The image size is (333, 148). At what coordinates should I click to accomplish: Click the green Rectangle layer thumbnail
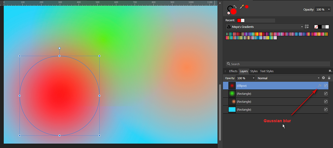232,93
